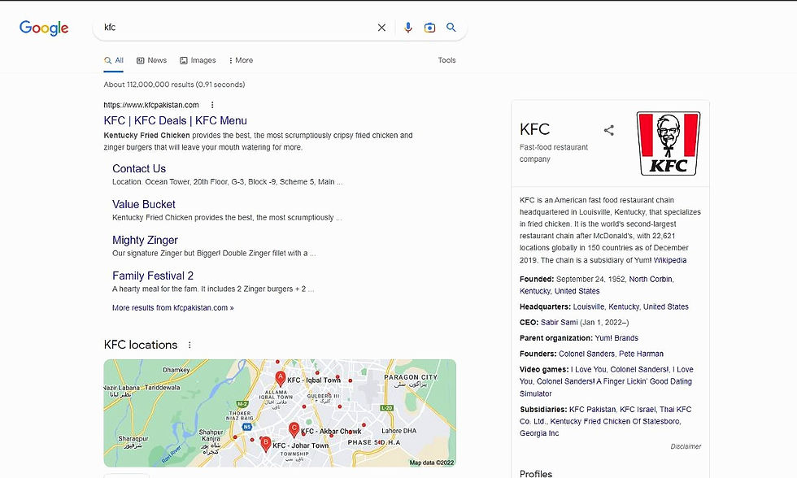797x478 pixels.
Task: Open the More search options menu
Action: click(241, 60)
